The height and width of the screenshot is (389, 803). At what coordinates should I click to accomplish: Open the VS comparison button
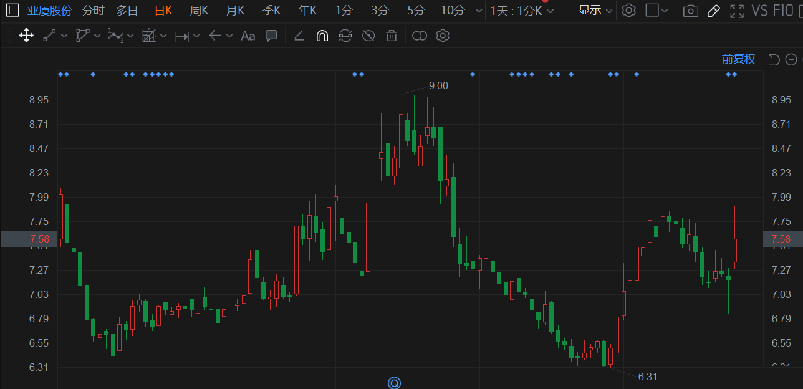click(x=759, y=11)
